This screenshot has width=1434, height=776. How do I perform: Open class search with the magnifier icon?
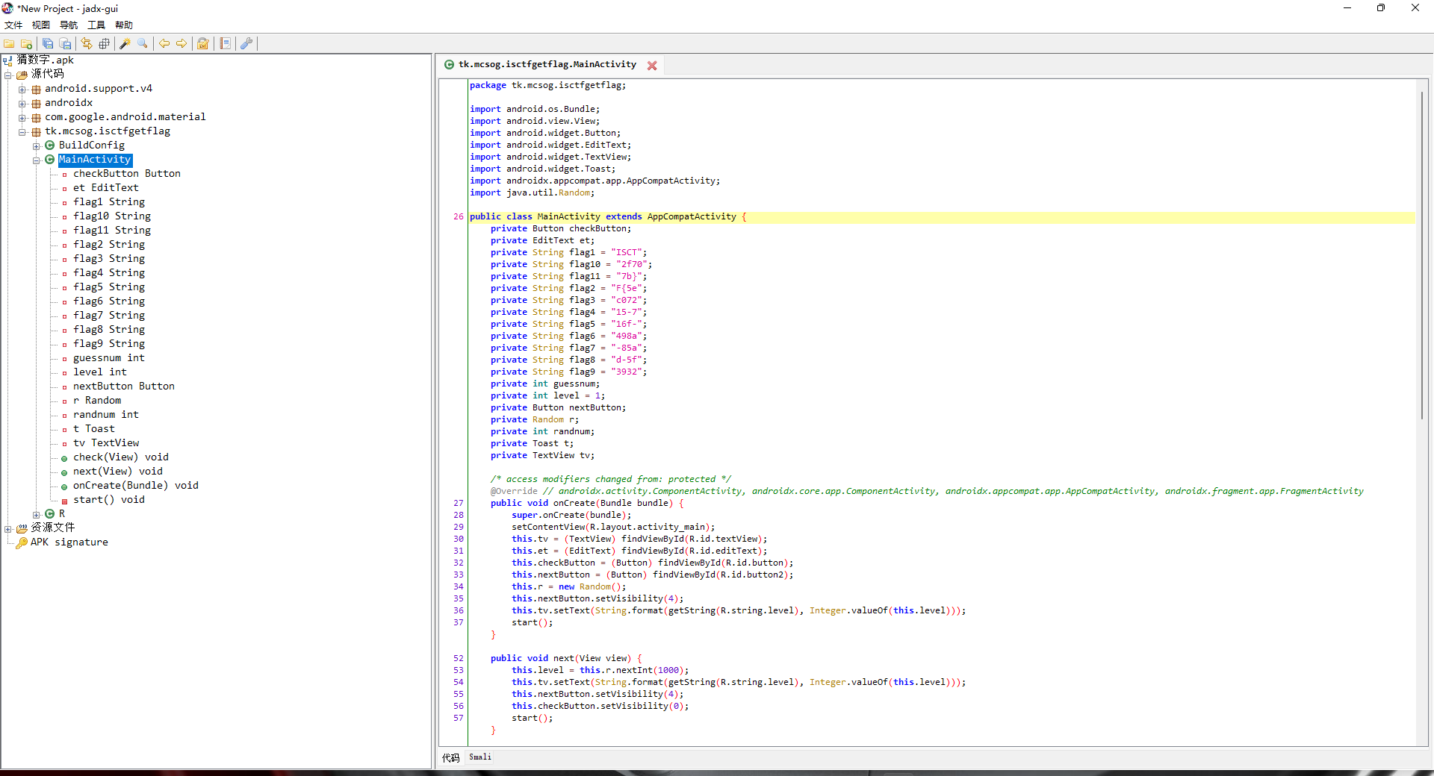pyautogui.click(x=143, y=44)
